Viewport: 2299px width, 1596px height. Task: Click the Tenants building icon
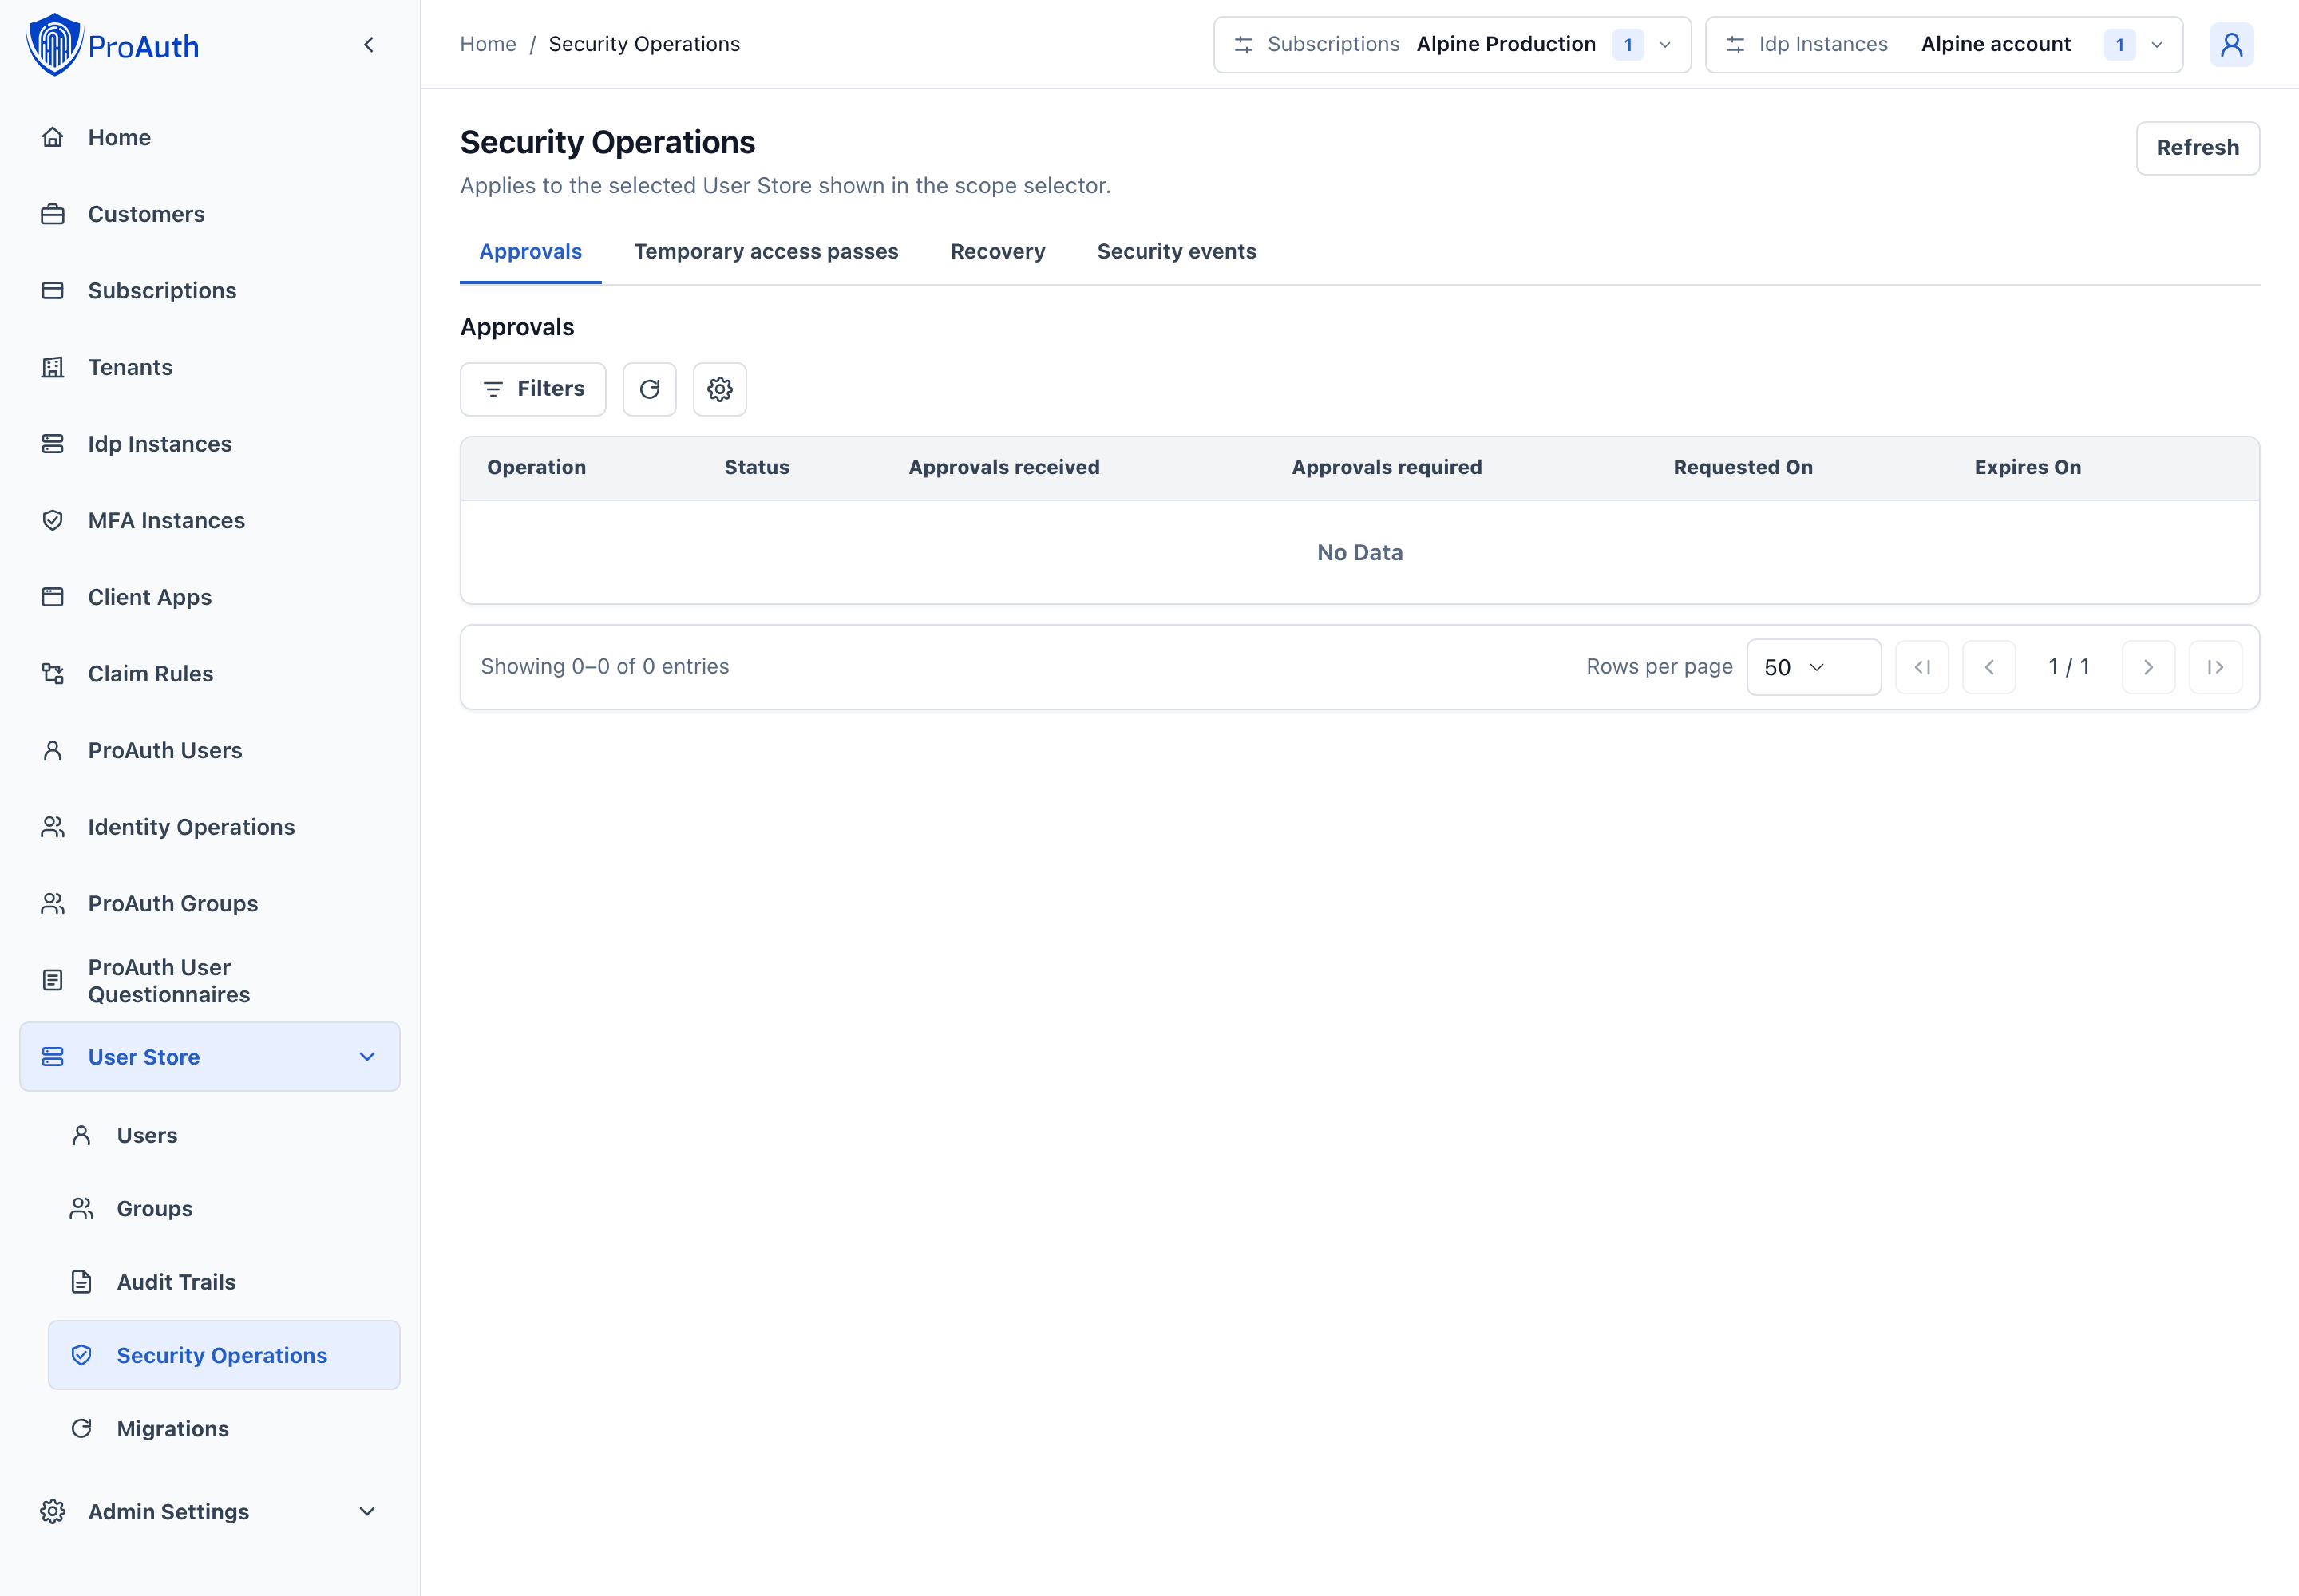tap(53, 367)
